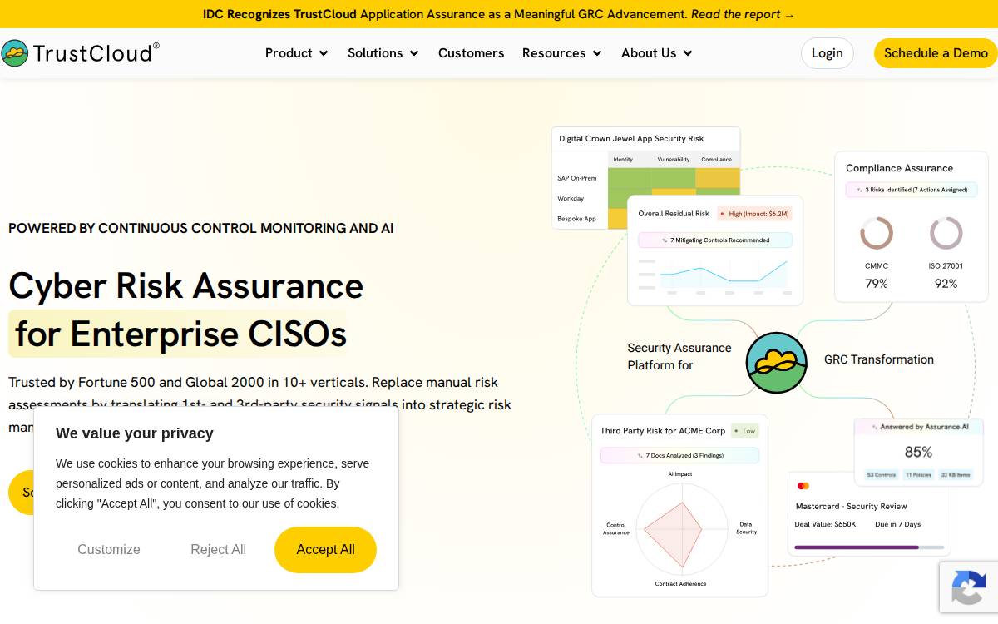Click 'Answered by Assurance AI' tag

tap(918, 427)
